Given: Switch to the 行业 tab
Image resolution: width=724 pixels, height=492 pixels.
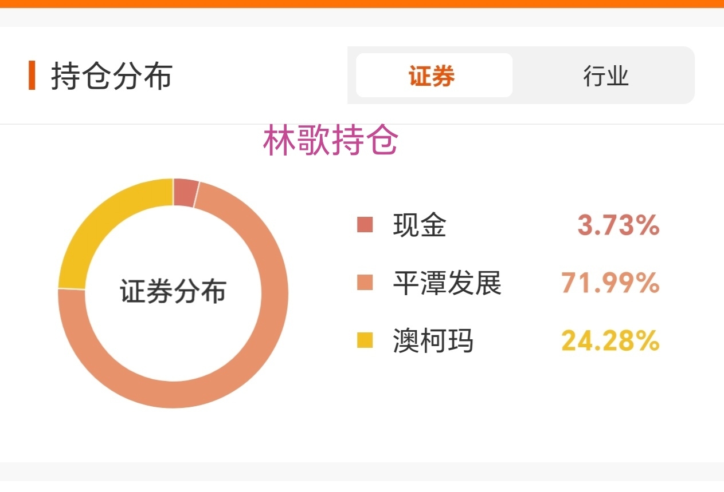Looking at the screenshot, I should tap(606, 76).
